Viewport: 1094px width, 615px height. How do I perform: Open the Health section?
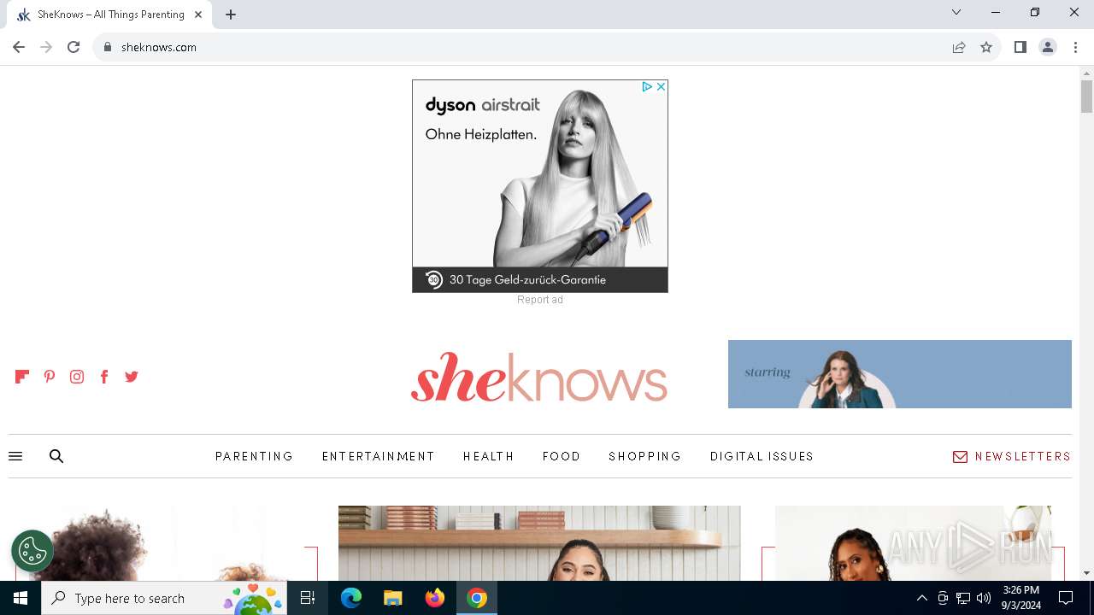click(489, 456)
